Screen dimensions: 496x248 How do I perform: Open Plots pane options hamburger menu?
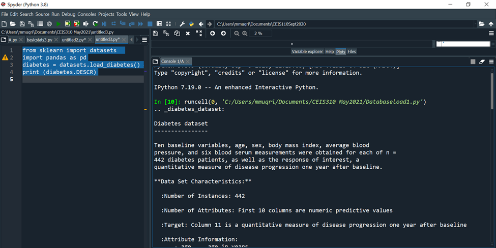(491, 33)
